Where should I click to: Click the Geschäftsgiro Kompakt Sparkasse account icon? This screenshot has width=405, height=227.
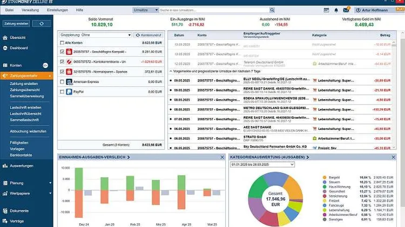click(69, 52)
